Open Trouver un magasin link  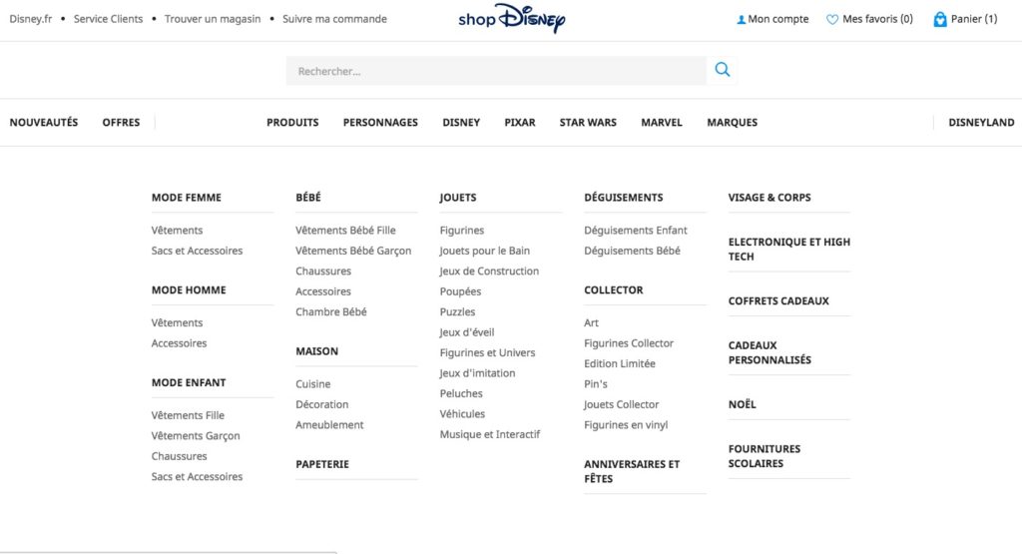coord(213,19)
